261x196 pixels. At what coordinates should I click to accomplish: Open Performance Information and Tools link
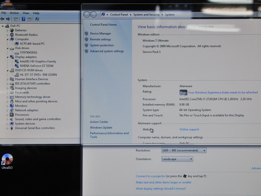pos(109,135)
